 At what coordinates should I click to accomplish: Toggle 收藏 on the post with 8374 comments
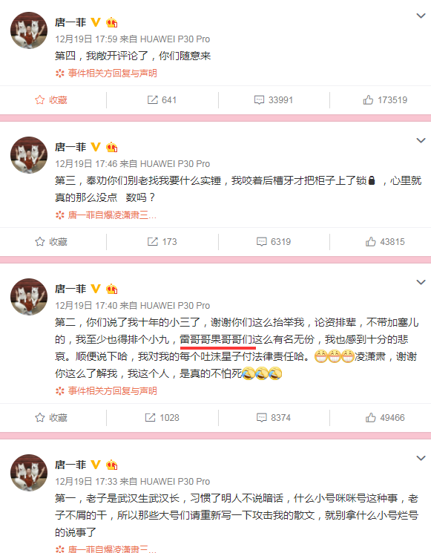(x=51, y=418)
